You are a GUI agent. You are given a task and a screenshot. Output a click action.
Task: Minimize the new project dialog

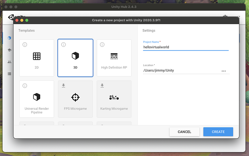[22, 20]
